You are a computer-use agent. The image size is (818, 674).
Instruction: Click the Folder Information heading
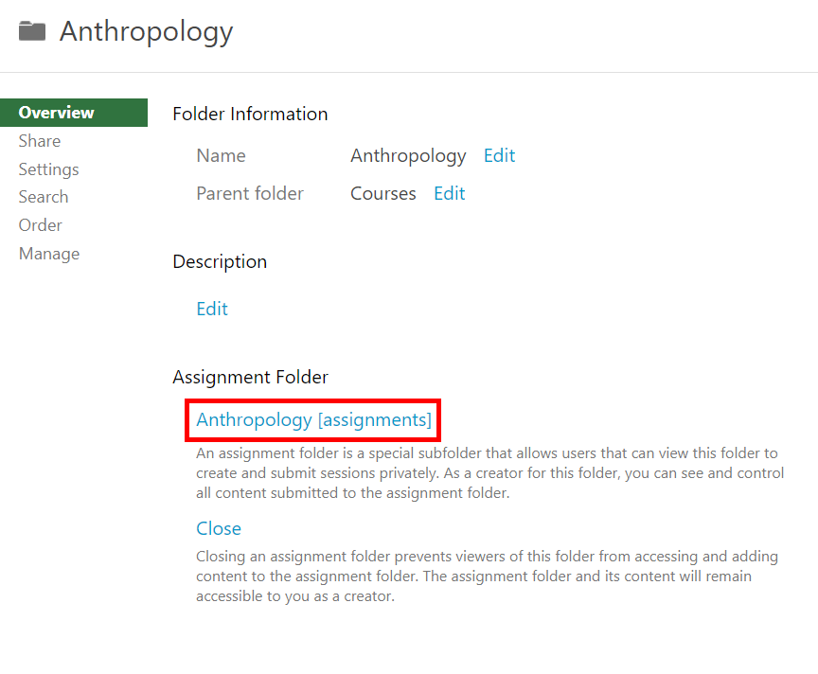point(249,114)
